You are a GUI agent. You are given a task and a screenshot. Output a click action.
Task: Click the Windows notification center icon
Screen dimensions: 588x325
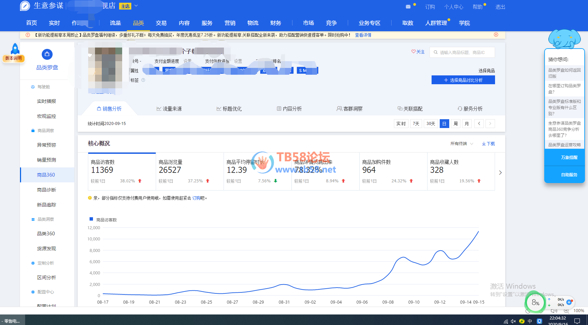577,321
